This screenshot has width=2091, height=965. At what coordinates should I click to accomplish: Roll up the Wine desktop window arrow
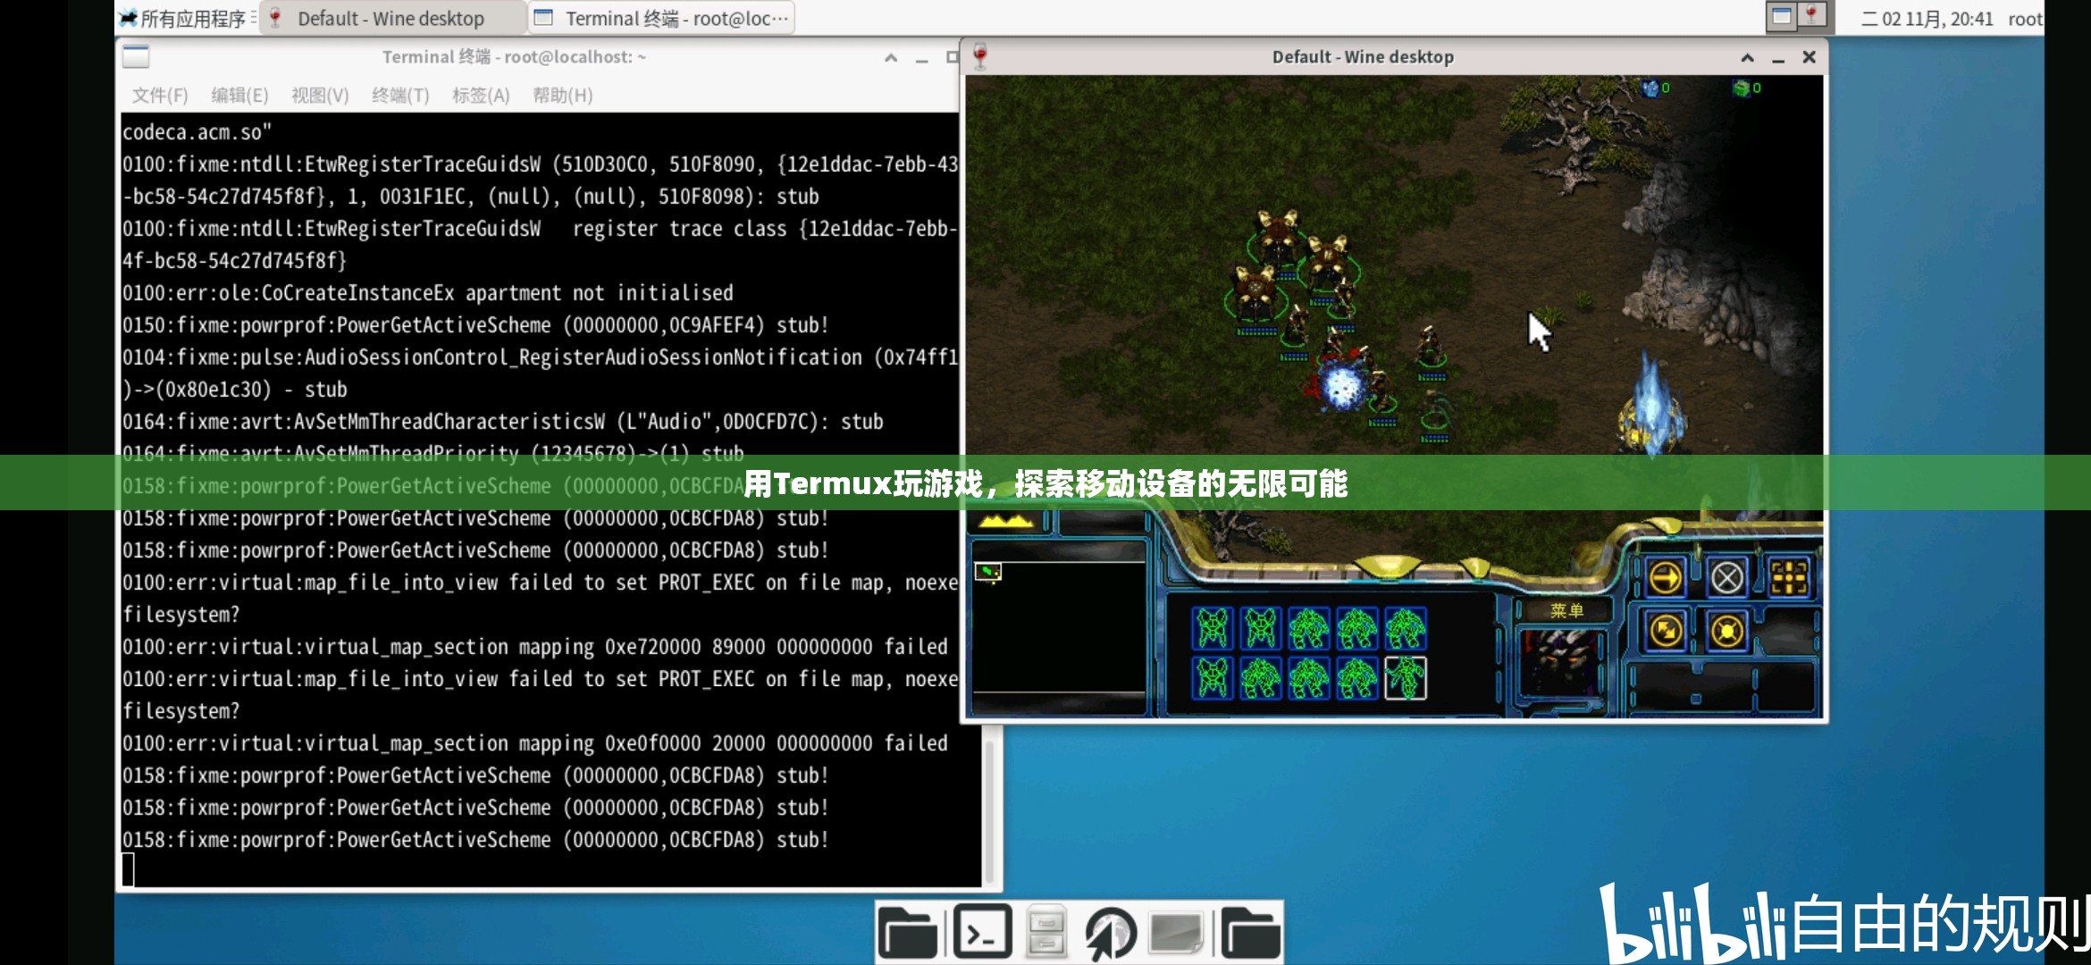pyautogui.click(x=1747, y=58)
